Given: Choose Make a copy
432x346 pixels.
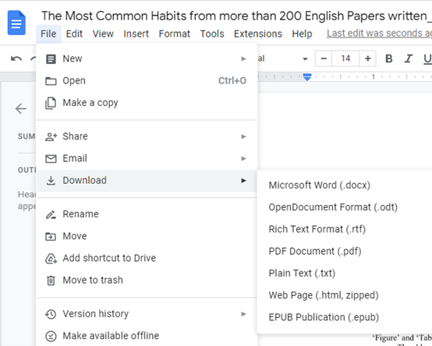Looking at the screenshot, I should coord(147,103).
